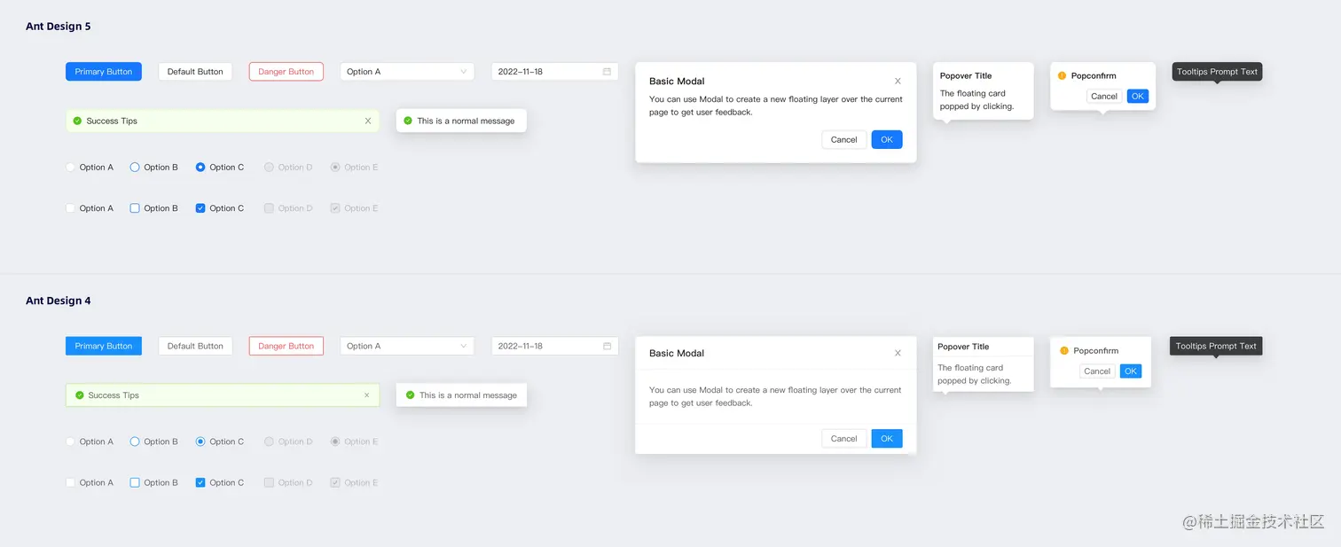Click Popover Title in Ant Design 5 popover
The image size is (1341, 547).
tap(966, 76)
